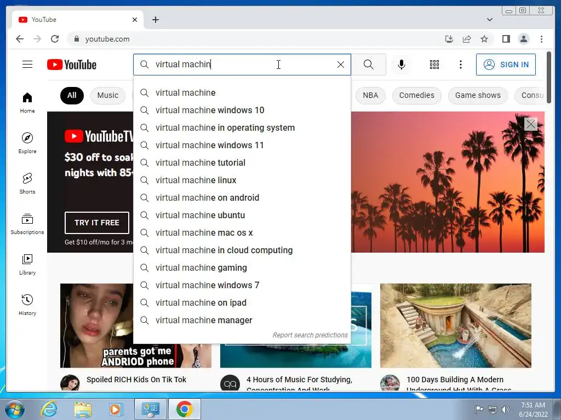Choose suggestion "virtual machine manager"
561x420 pixels.
tap(242, 320)
